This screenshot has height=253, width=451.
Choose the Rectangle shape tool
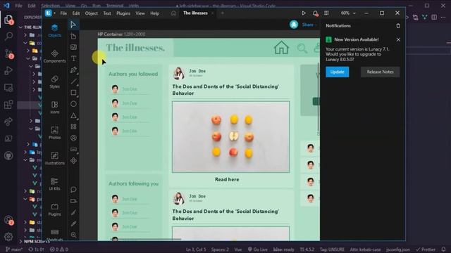pyautogui.click(x=73, y=93)
